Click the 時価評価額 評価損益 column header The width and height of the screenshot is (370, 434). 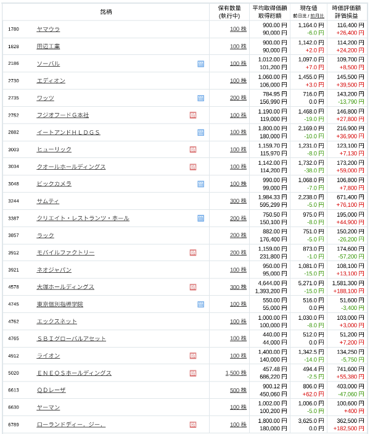(x=347, y=12)
